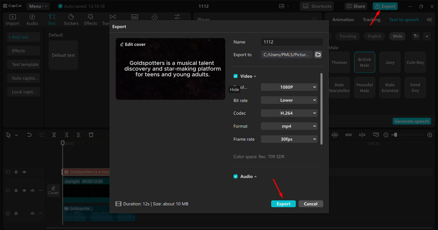Open the Stickers tab icon
The height and width of the screenshot is (230, 438).
pos(71,17)
